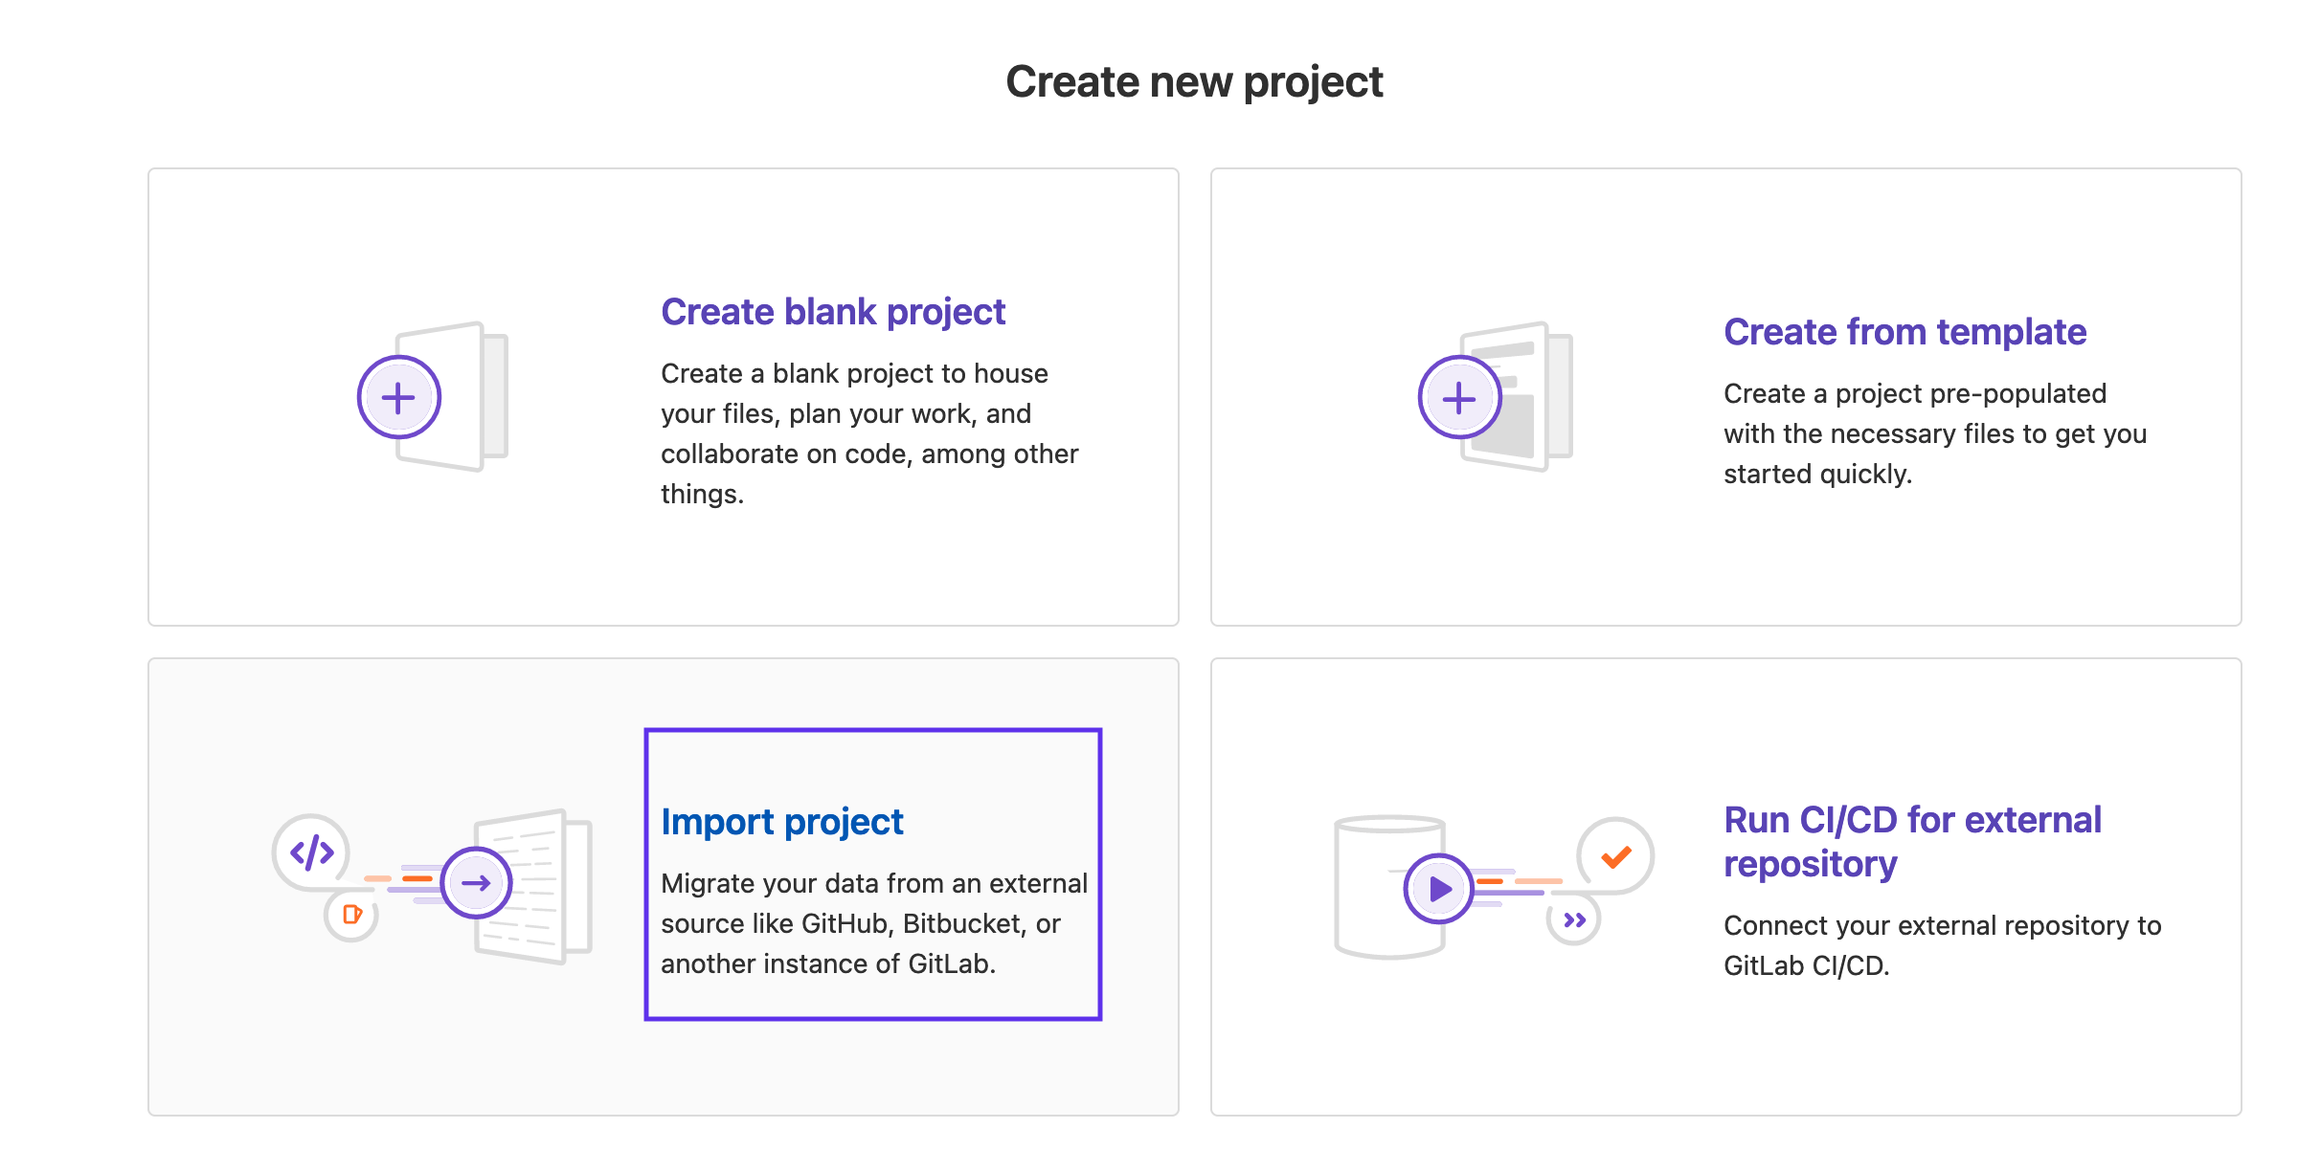Click the Connect your external repository description
Image resolution: width=2321 pixels, height=1173 pixels.
click(x=1941, y=945)
